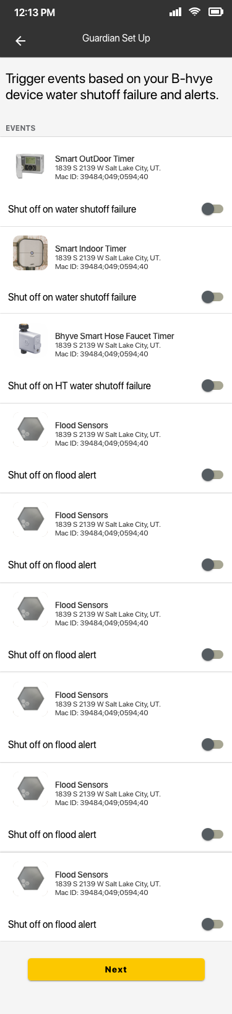Toggle the fifth flood sensor shutoff switch

[212, 834]
